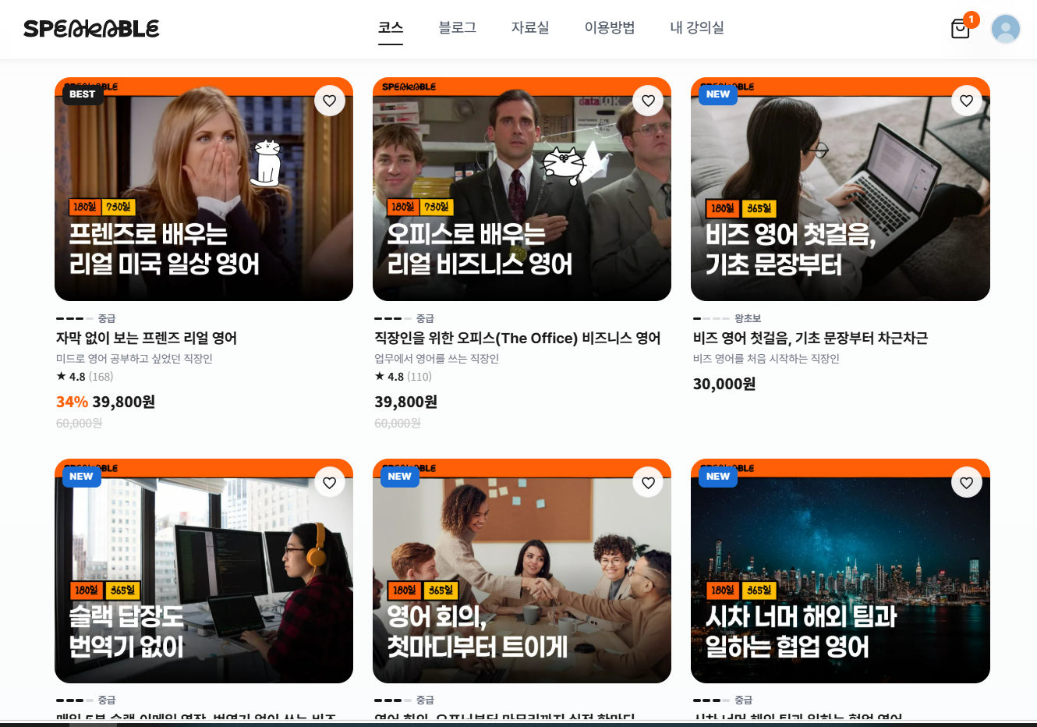Click title 비즈 영어 첫걸음, 기초 문장부터 차근차근

(810, 339)
